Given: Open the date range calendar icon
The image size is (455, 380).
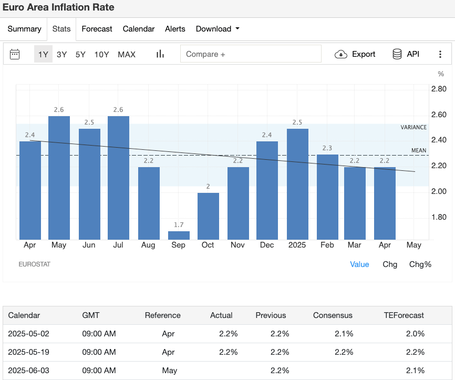Looking at the screenshot, I should click(14, 54).
